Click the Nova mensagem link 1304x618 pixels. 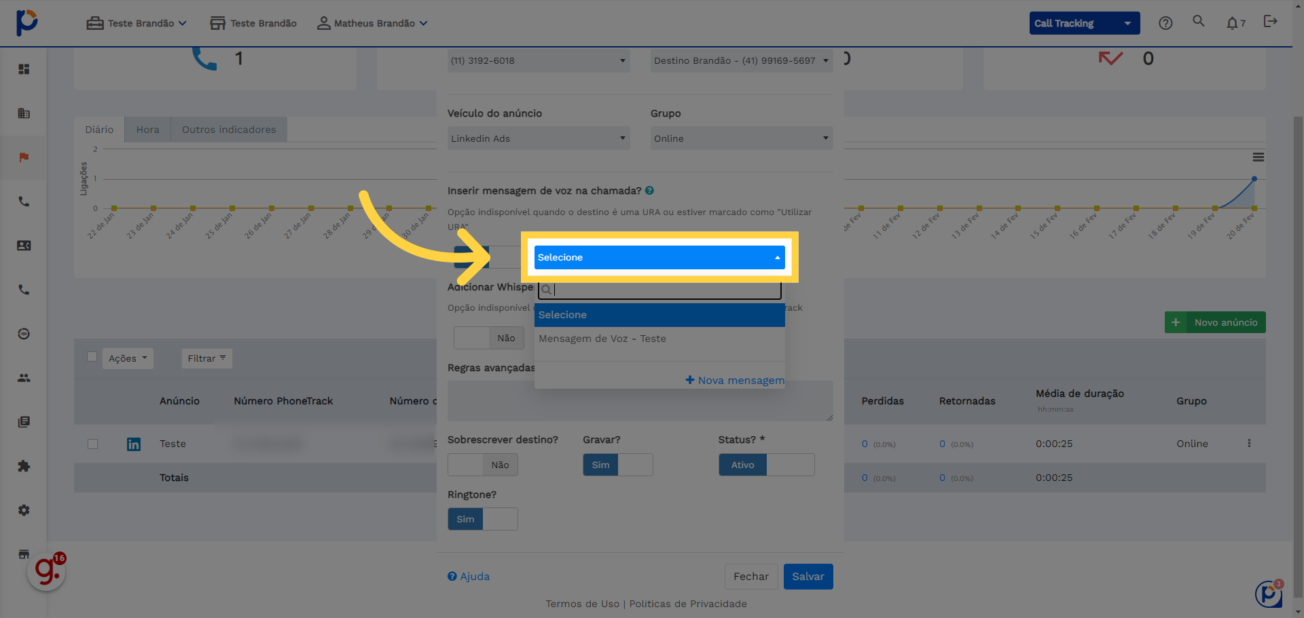735,380
